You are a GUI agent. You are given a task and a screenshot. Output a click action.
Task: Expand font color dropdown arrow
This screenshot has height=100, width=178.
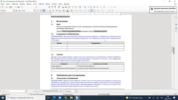[x=70, y=11]
